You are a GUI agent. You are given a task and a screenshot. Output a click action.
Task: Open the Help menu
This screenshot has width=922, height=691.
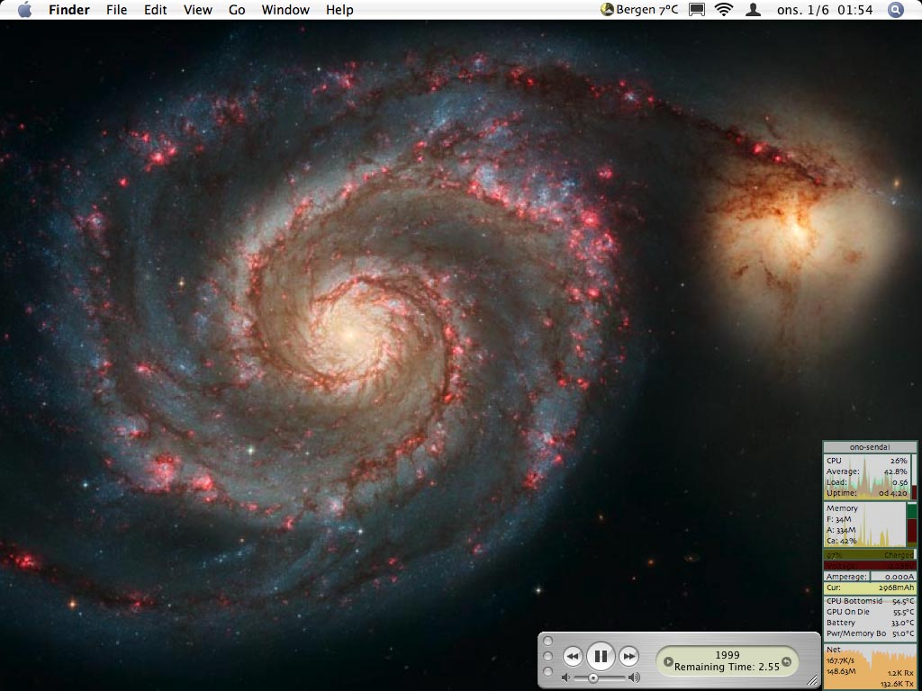point(339,10)
